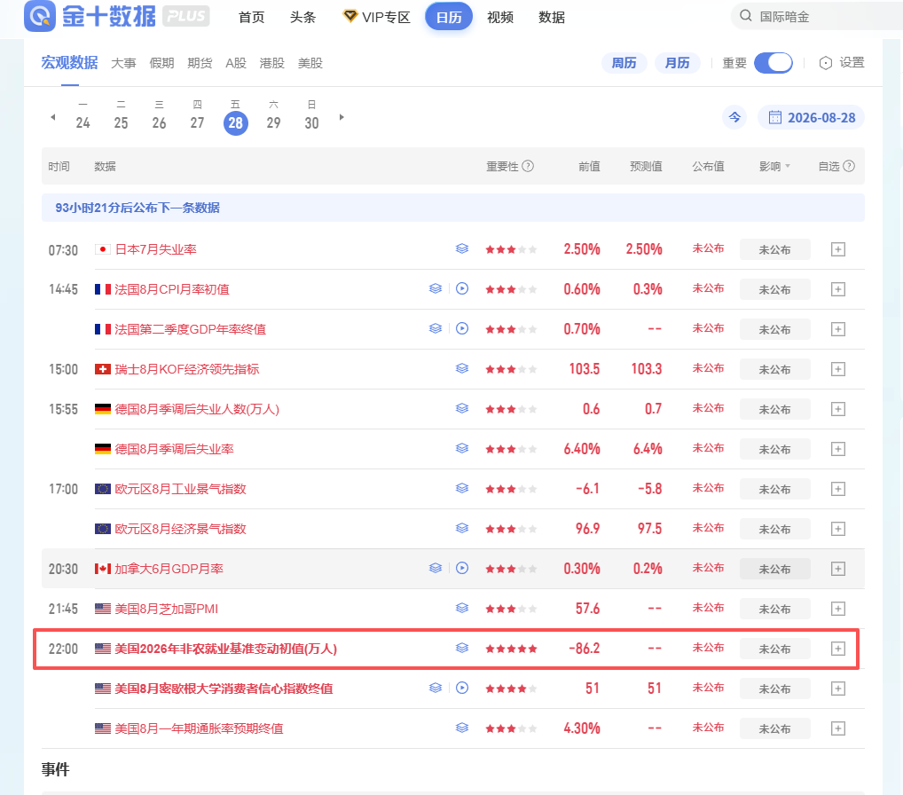Click the 设置 label
The image size is (903, 795).
coord(852,62)
